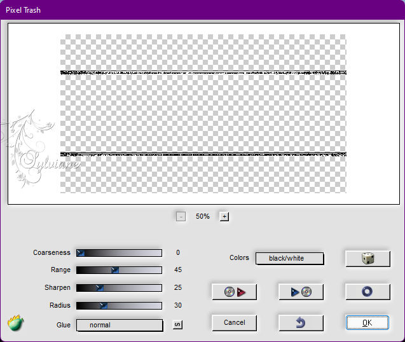Viewport: 405px width, 342px height.
Task: Click the Colors label
Action: [239, 258]
